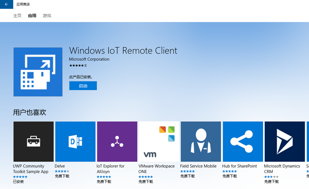Open Field Service Mobile tile
The height and width of the screenshot is (189, 309).
point(201,142)
